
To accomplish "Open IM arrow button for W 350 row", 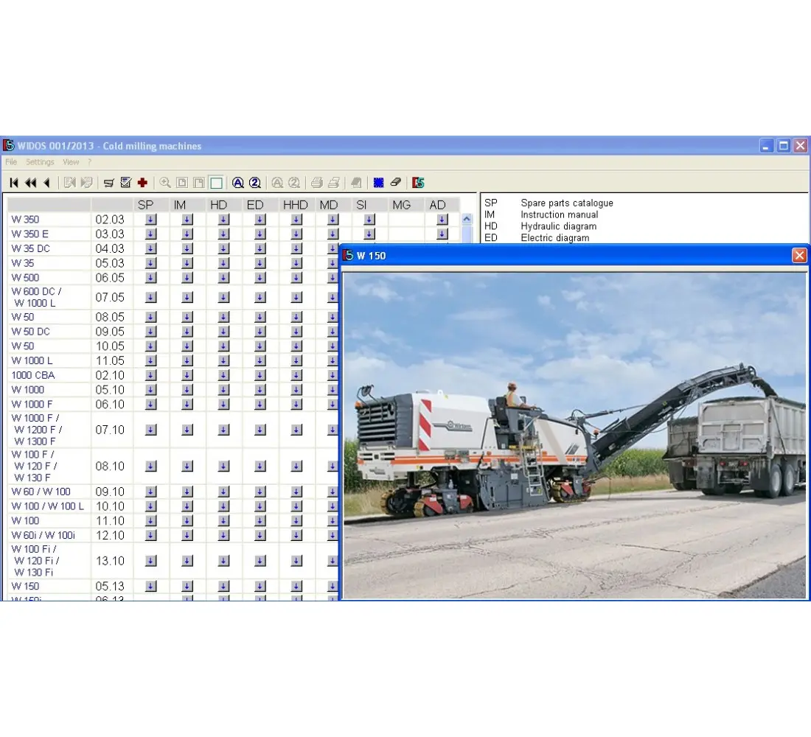I will pos(187,220).
